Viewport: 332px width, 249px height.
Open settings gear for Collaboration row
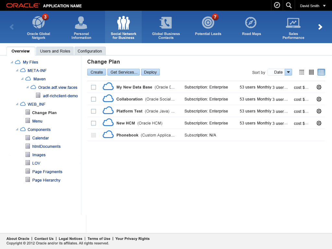pos(319,99)
